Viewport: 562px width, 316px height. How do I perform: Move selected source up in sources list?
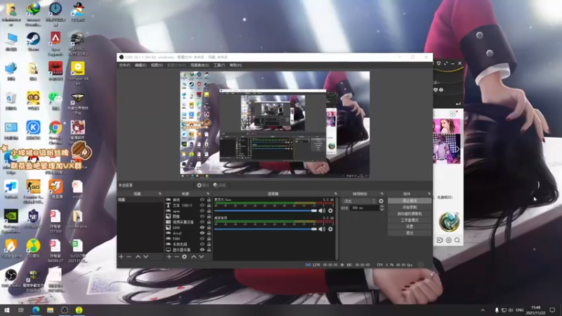194,256
